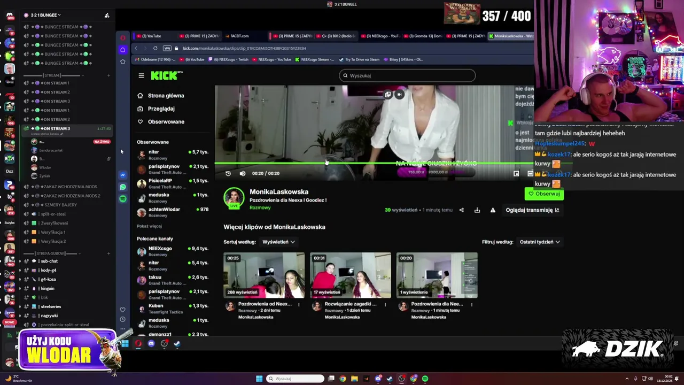The height and width of the screenshot is (385, 684).
Task: Mute the clip volume speaker icon
Action: tap(243, 173)
